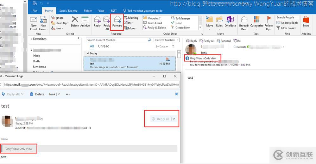This screenshot has width=316, height=164.
Task: Open the Address Book
Action: [x=287, y=23]
